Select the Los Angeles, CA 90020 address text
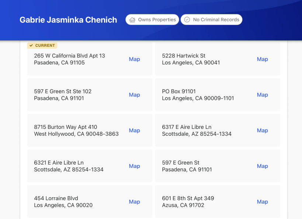This screenshot has width=302, height=219. (63, 205)
